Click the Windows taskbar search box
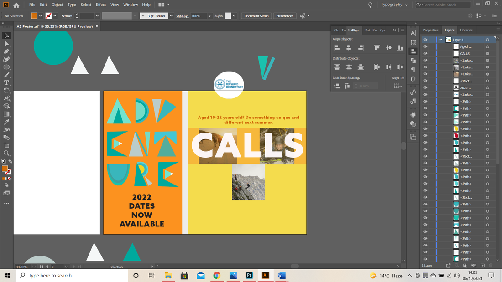This screenshot has height=282, width=502. point(72,276)
